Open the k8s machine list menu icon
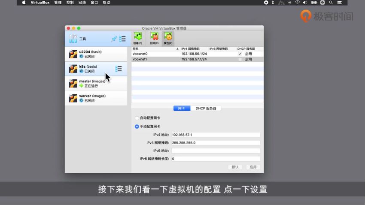 pyautogui.click(x=119, y=69)
